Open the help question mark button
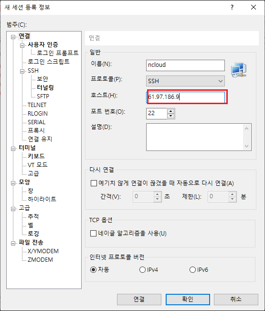Screen dimensions: 265x311 232,7
